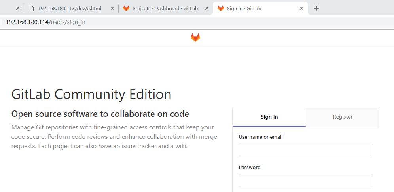Click the file page icon on a.html tab

[31, 9]
